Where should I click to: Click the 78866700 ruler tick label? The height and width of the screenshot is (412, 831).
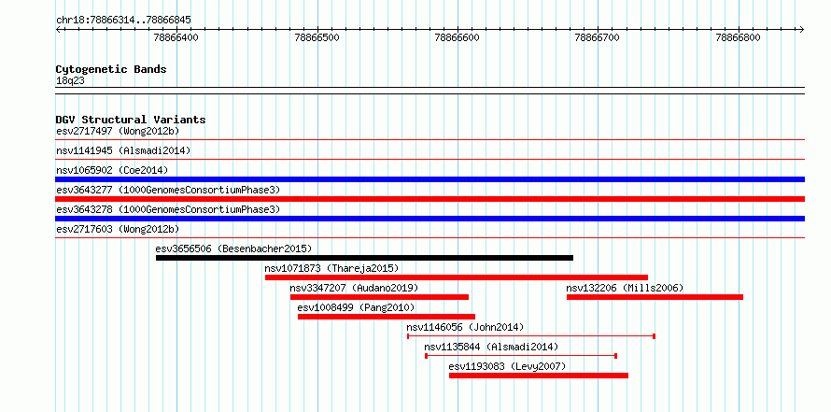[x=598, y=37]
